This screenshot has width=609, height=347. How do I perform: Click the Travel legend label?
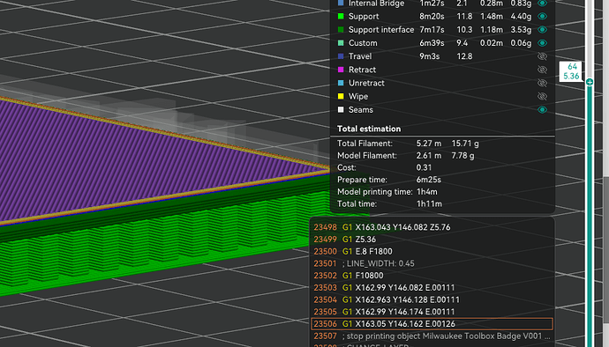(360, 56)
